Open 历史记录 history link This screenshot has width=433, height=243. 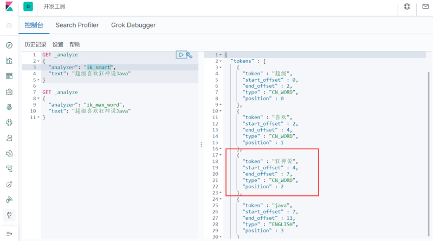(35, 44)
